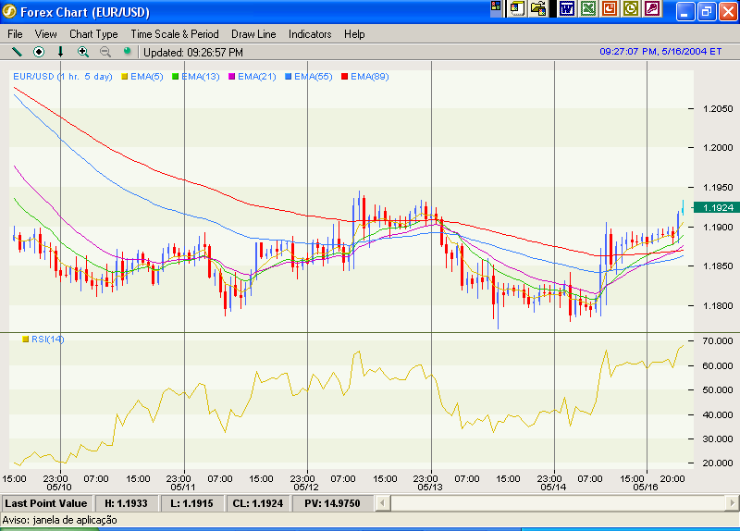Click the Last Point Value label

[45, 503]
